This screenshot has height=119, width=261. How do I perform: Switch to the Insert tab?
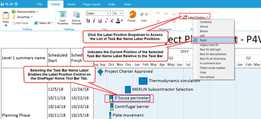tap(71, 4)
